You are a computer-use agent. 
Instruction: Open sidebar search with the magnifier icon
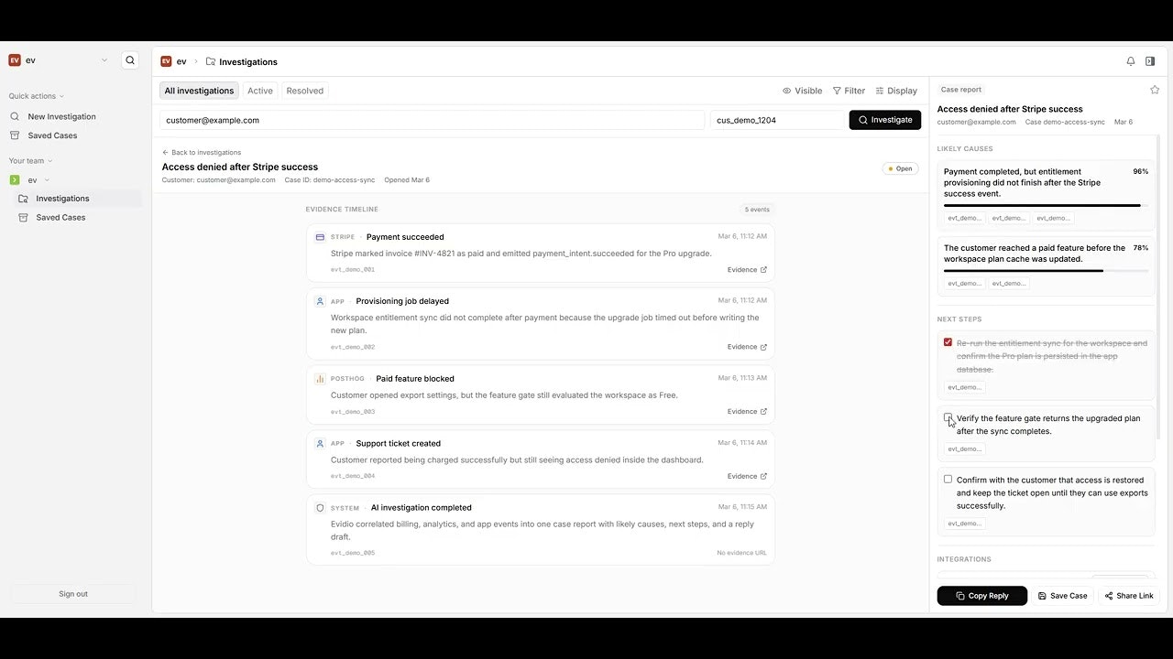pos(130,59)
